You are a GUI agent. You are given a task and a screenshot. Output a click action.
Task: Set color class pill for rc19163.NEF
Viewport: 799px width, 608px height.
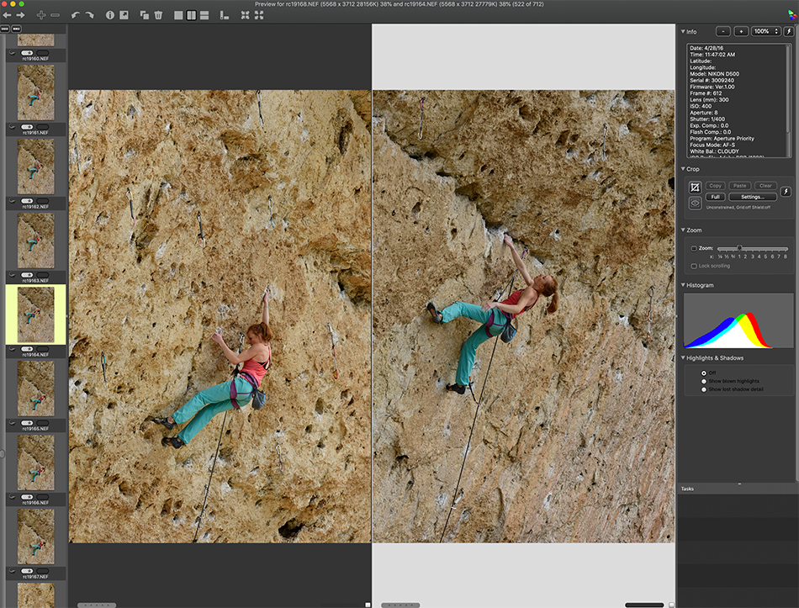click(43, 275)
